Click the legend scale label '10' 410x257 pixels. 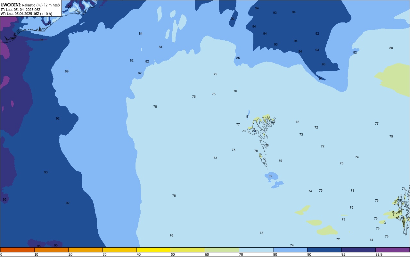point(36,254)
